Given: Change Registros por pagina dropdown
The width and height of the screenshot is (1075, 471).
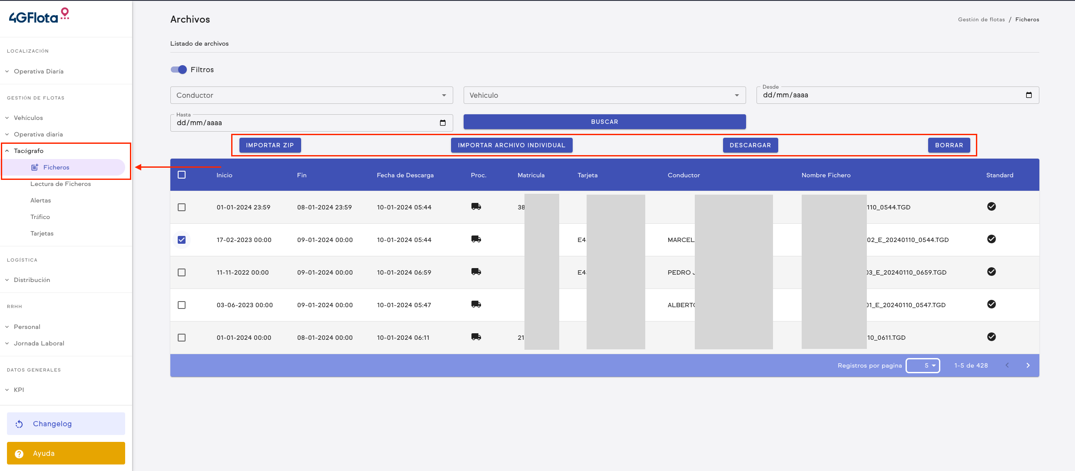Looking at the screenshot, I should pyautogui.click(x=922, y=365).
